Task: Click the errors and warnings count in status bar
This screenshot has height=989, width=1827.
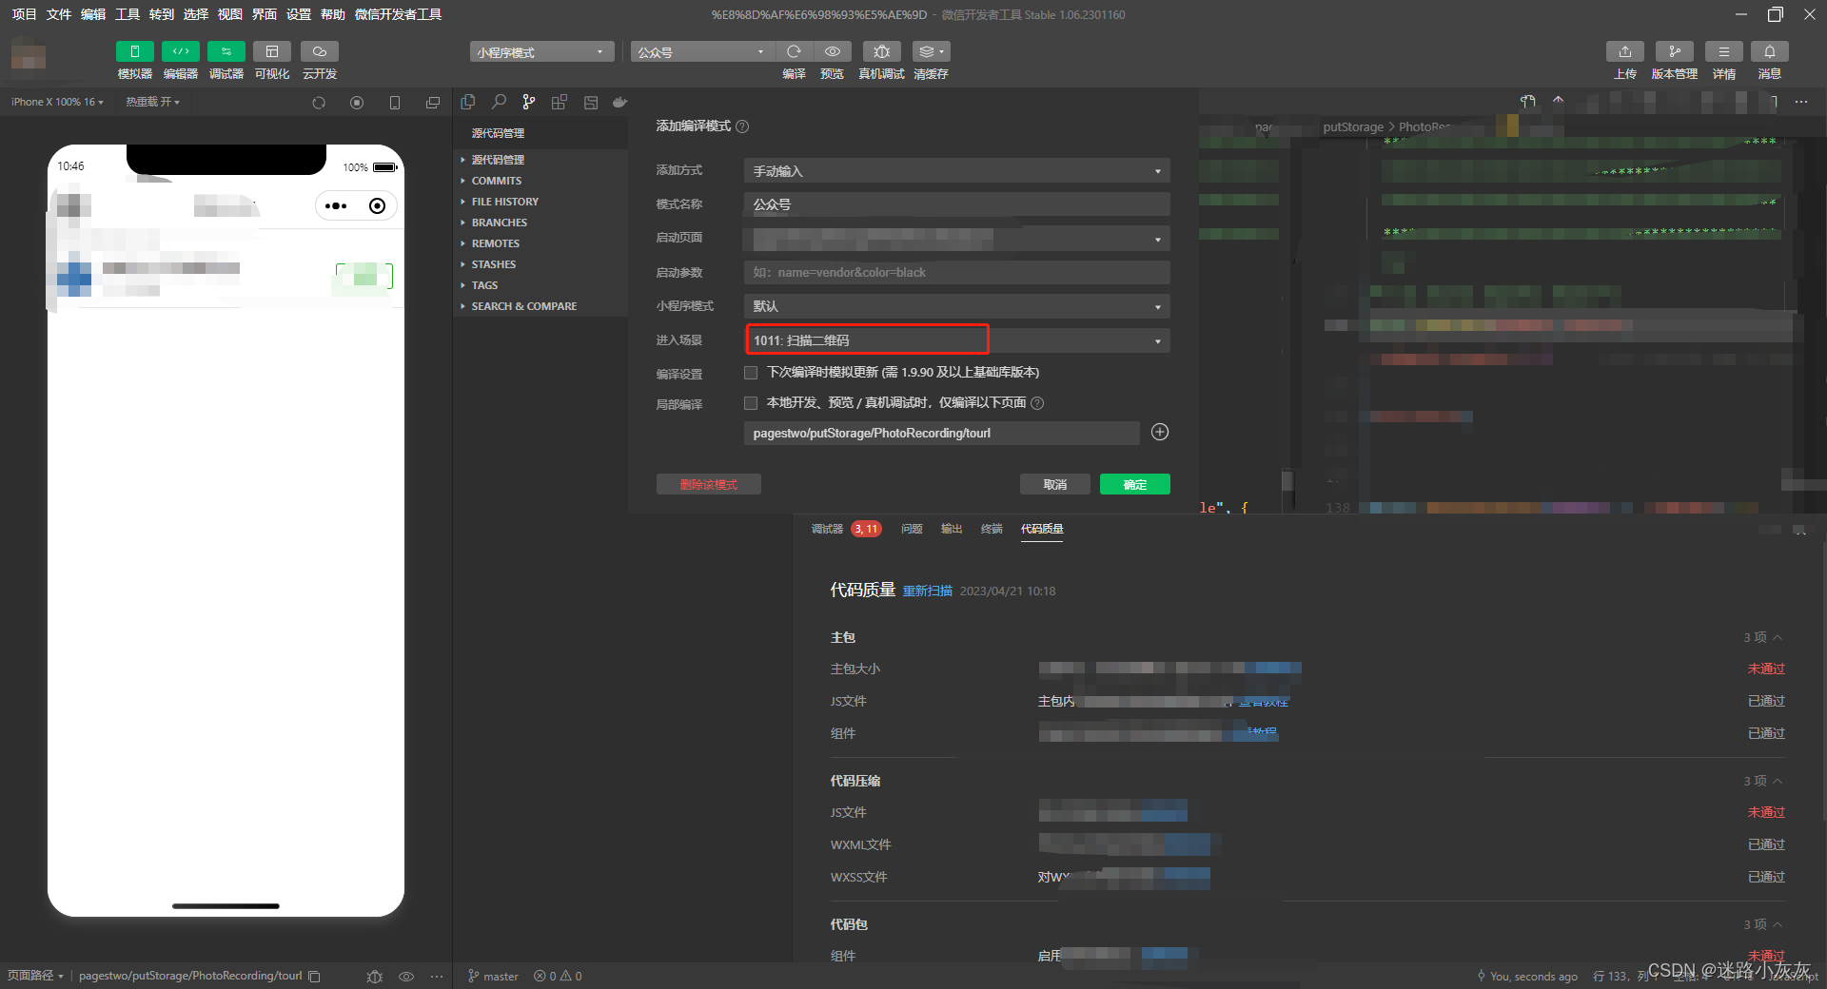Action: point(558,977)
